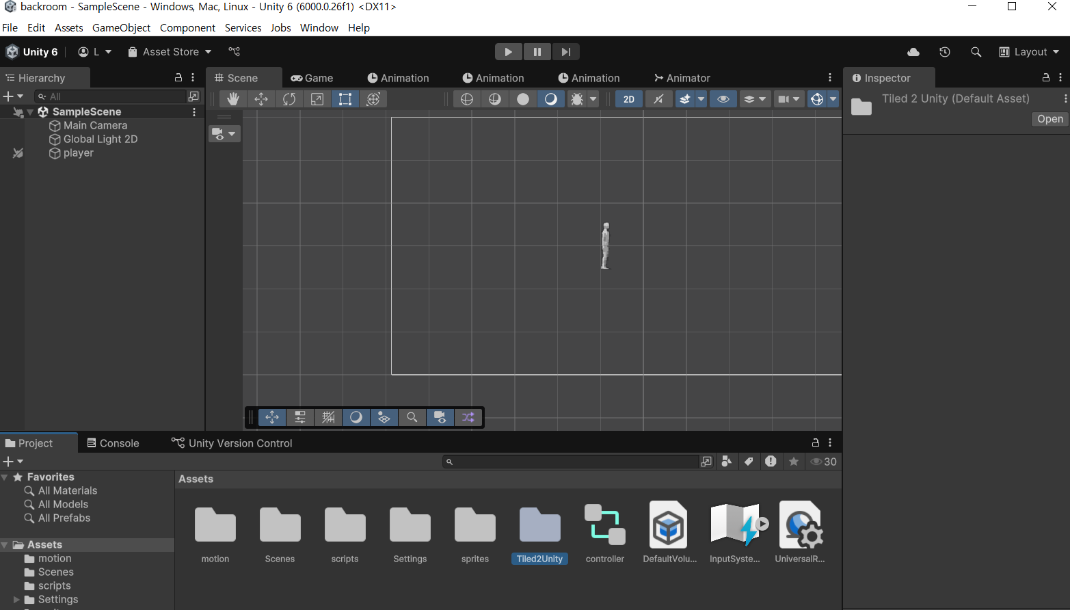This screenshot has width=1070, height=610.
Task: Open the GameObject menu
Action: coord(121,28)
